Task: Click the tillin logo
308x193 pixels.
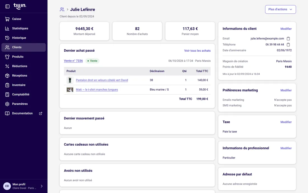Action: [20, 6]
